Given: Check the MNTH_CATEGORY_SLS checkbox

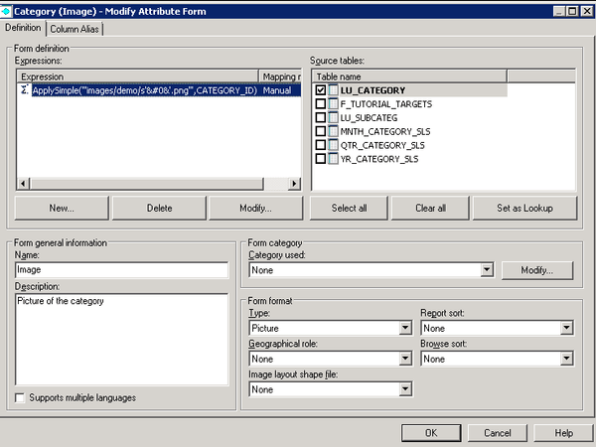Looking at the screenshot, I should pyautogui.click(x=321, y=131).
